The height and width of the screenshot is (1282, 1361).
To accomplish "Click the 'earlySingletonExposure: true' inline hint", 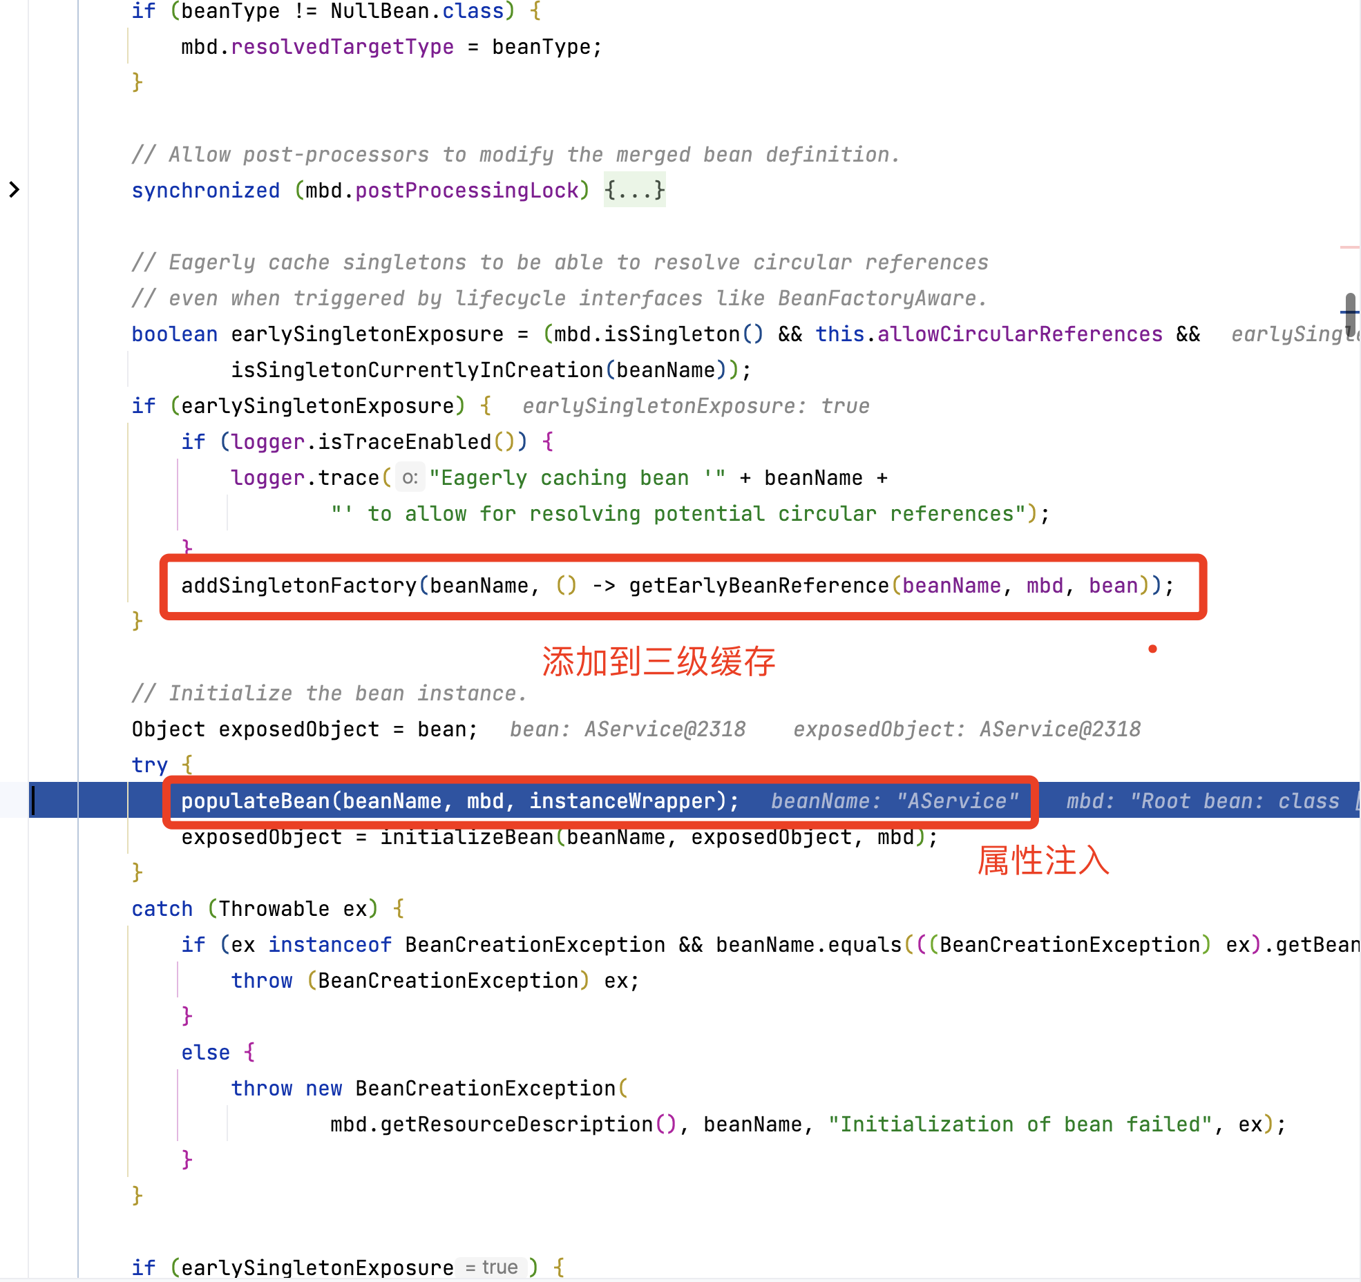I will point(696,406).
